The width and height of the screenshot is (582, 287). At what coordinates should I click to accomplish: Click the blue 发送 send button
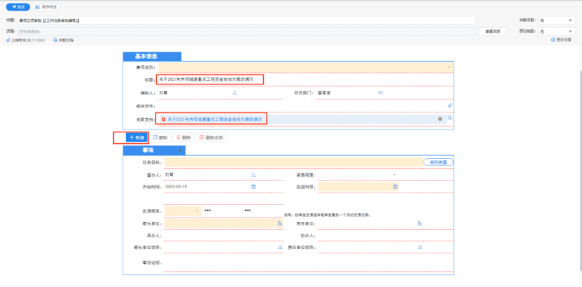(18, 7)
